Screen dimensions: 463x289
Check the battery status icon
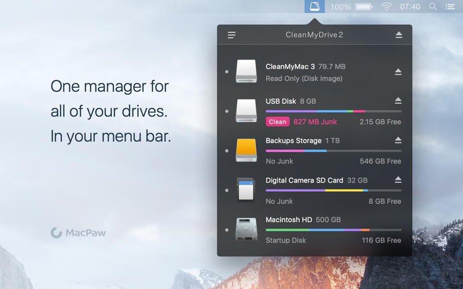[364, 6]
